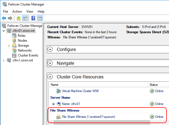Expand the plus box beside Name: clhv01
The height and width of the screenshot is (125, 169).
point(53,104)
